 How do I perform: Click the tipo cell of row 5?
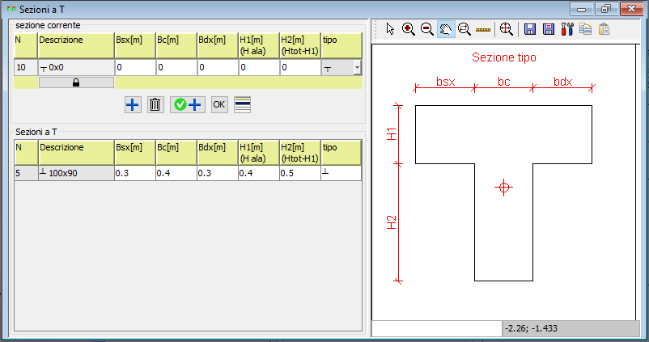click(341, 173)
